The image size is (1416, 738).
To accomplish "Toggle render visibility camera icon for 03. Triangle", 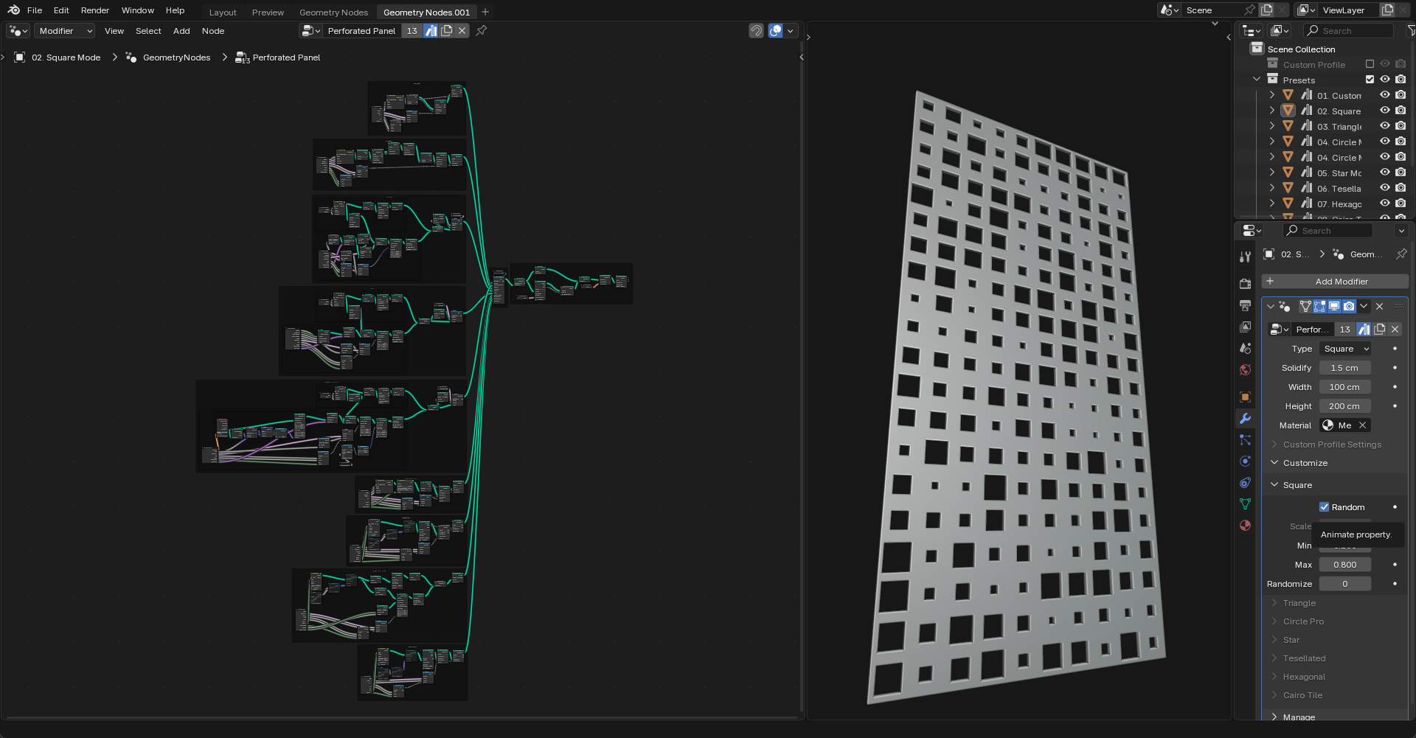I will [1401, 125].
